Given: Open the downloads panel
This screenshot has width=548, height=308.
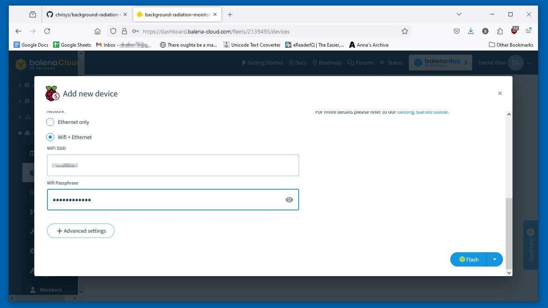Looking at the screenshot, I should coord(471,31).
